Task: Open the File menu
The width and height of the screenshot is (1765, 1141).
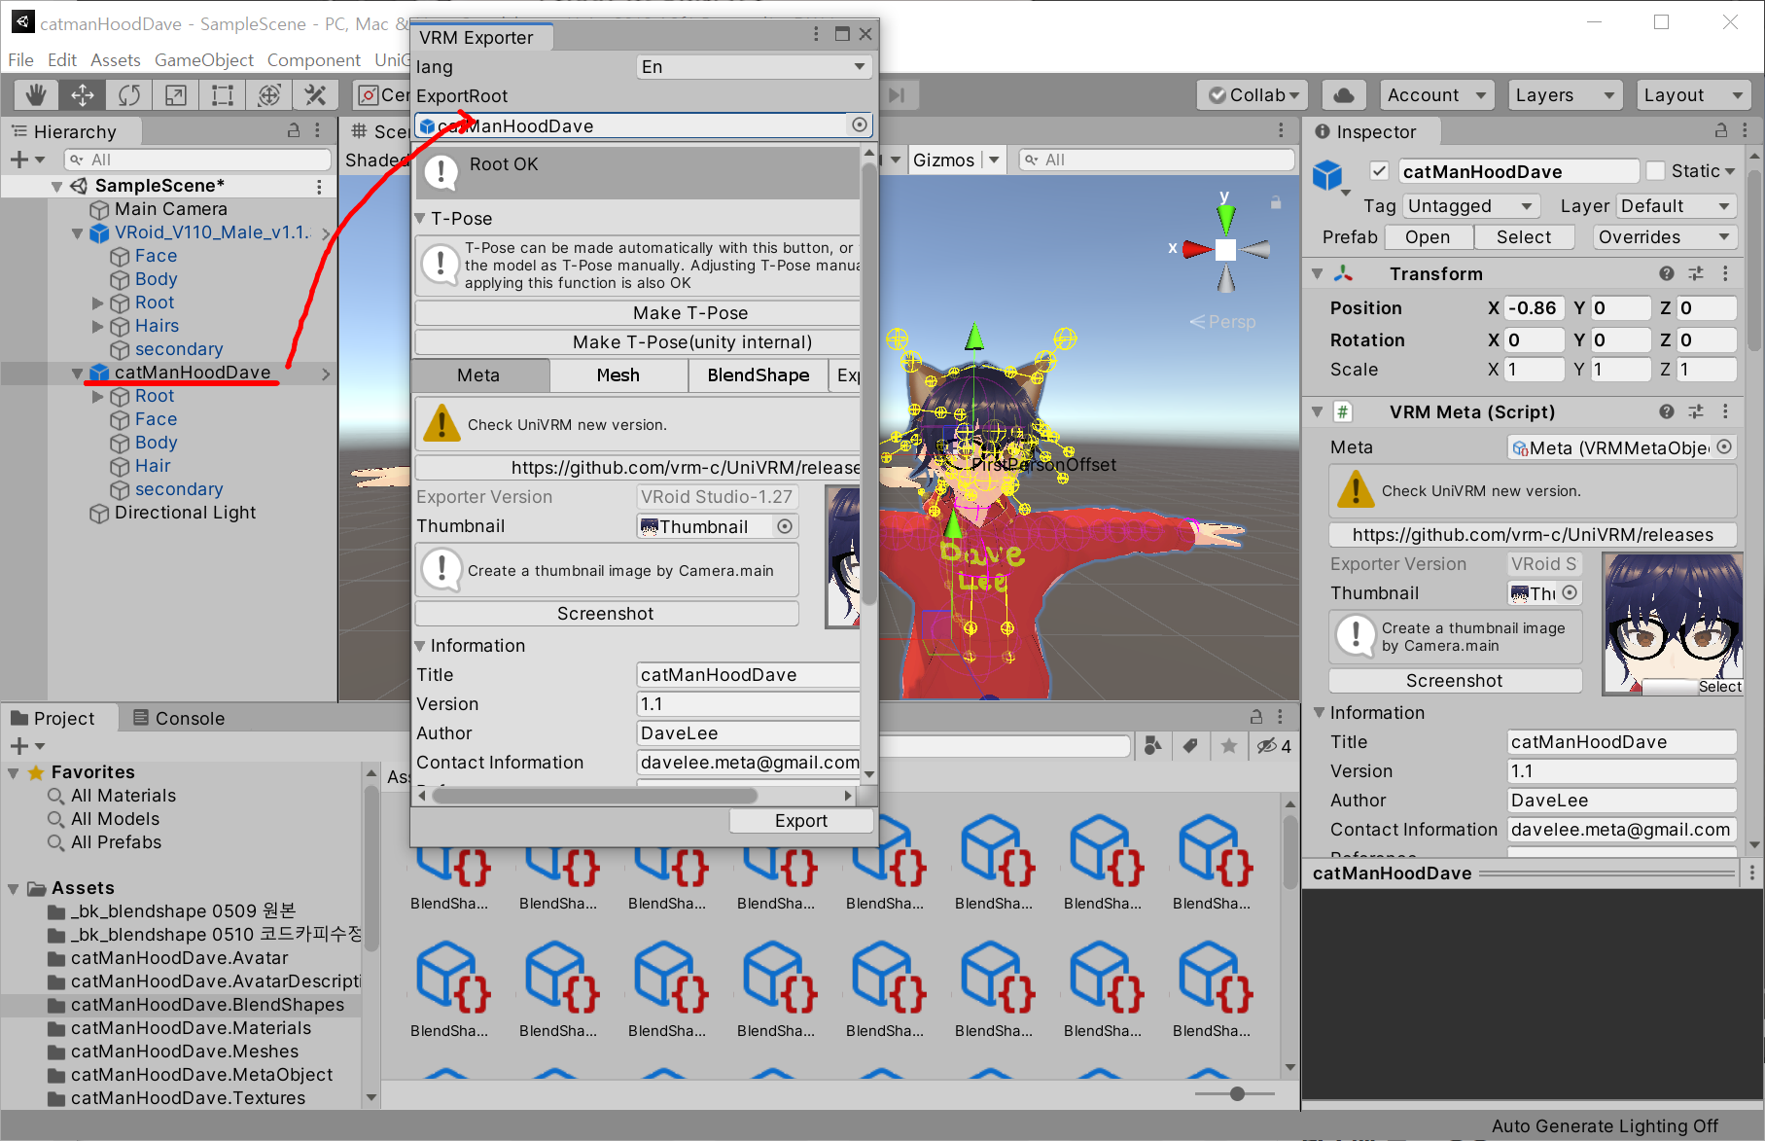Action: [x=20, y=59]
